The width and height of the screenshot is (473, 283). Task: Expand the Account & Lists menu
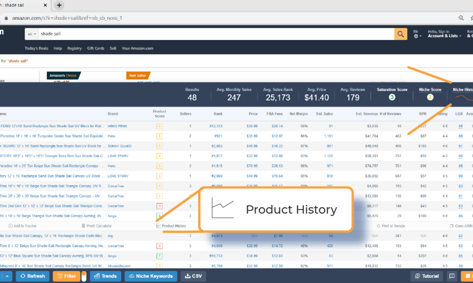[444, 34]
